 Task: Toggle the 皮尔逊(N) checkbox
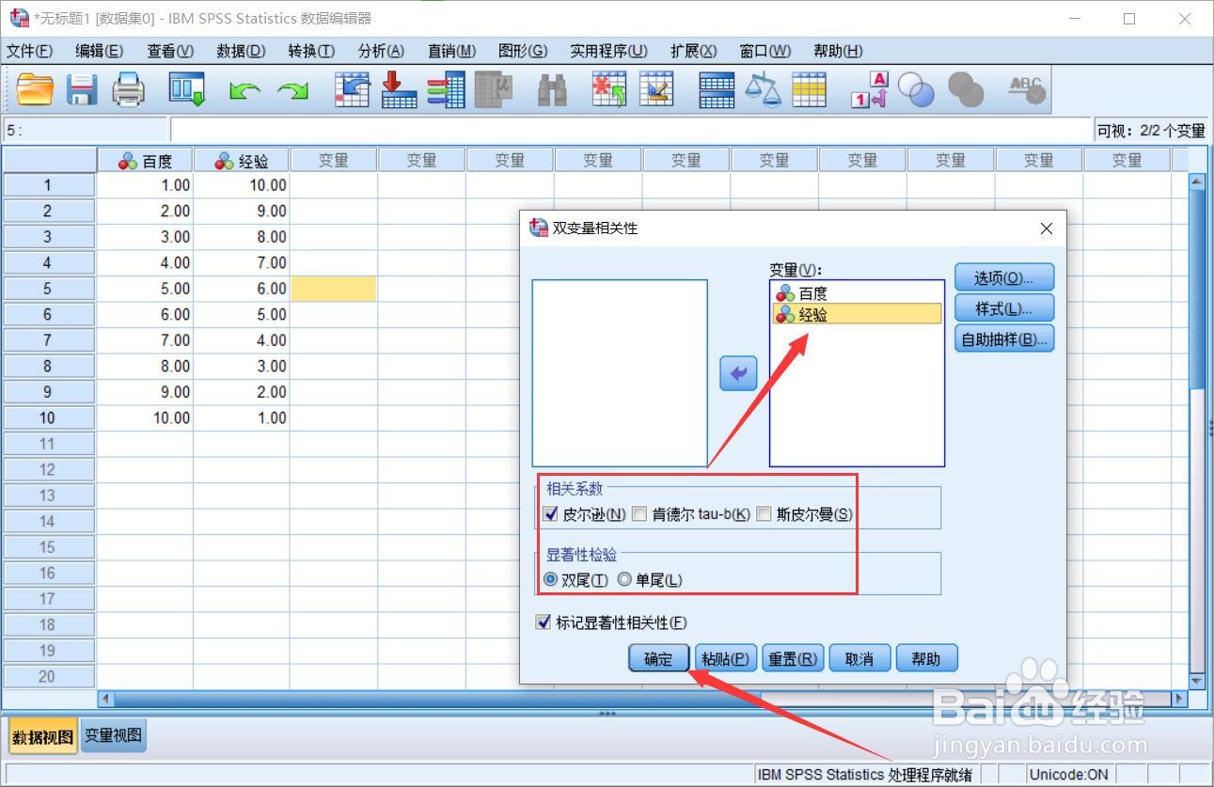point(551,514)
